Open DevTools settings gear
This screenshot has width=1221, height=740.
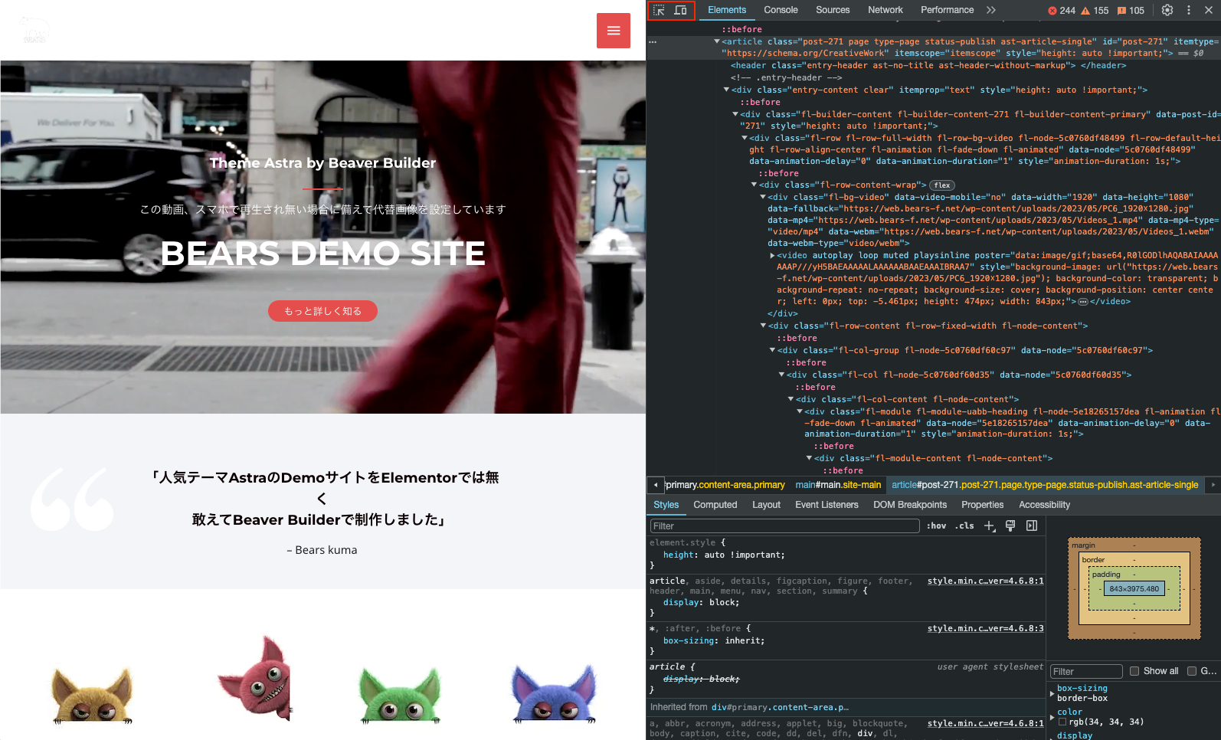click(x=1167, y=10)
